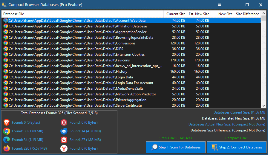Sort by New Size column header
The width and height of the screenshot is (268, 155).
(223, 14)
